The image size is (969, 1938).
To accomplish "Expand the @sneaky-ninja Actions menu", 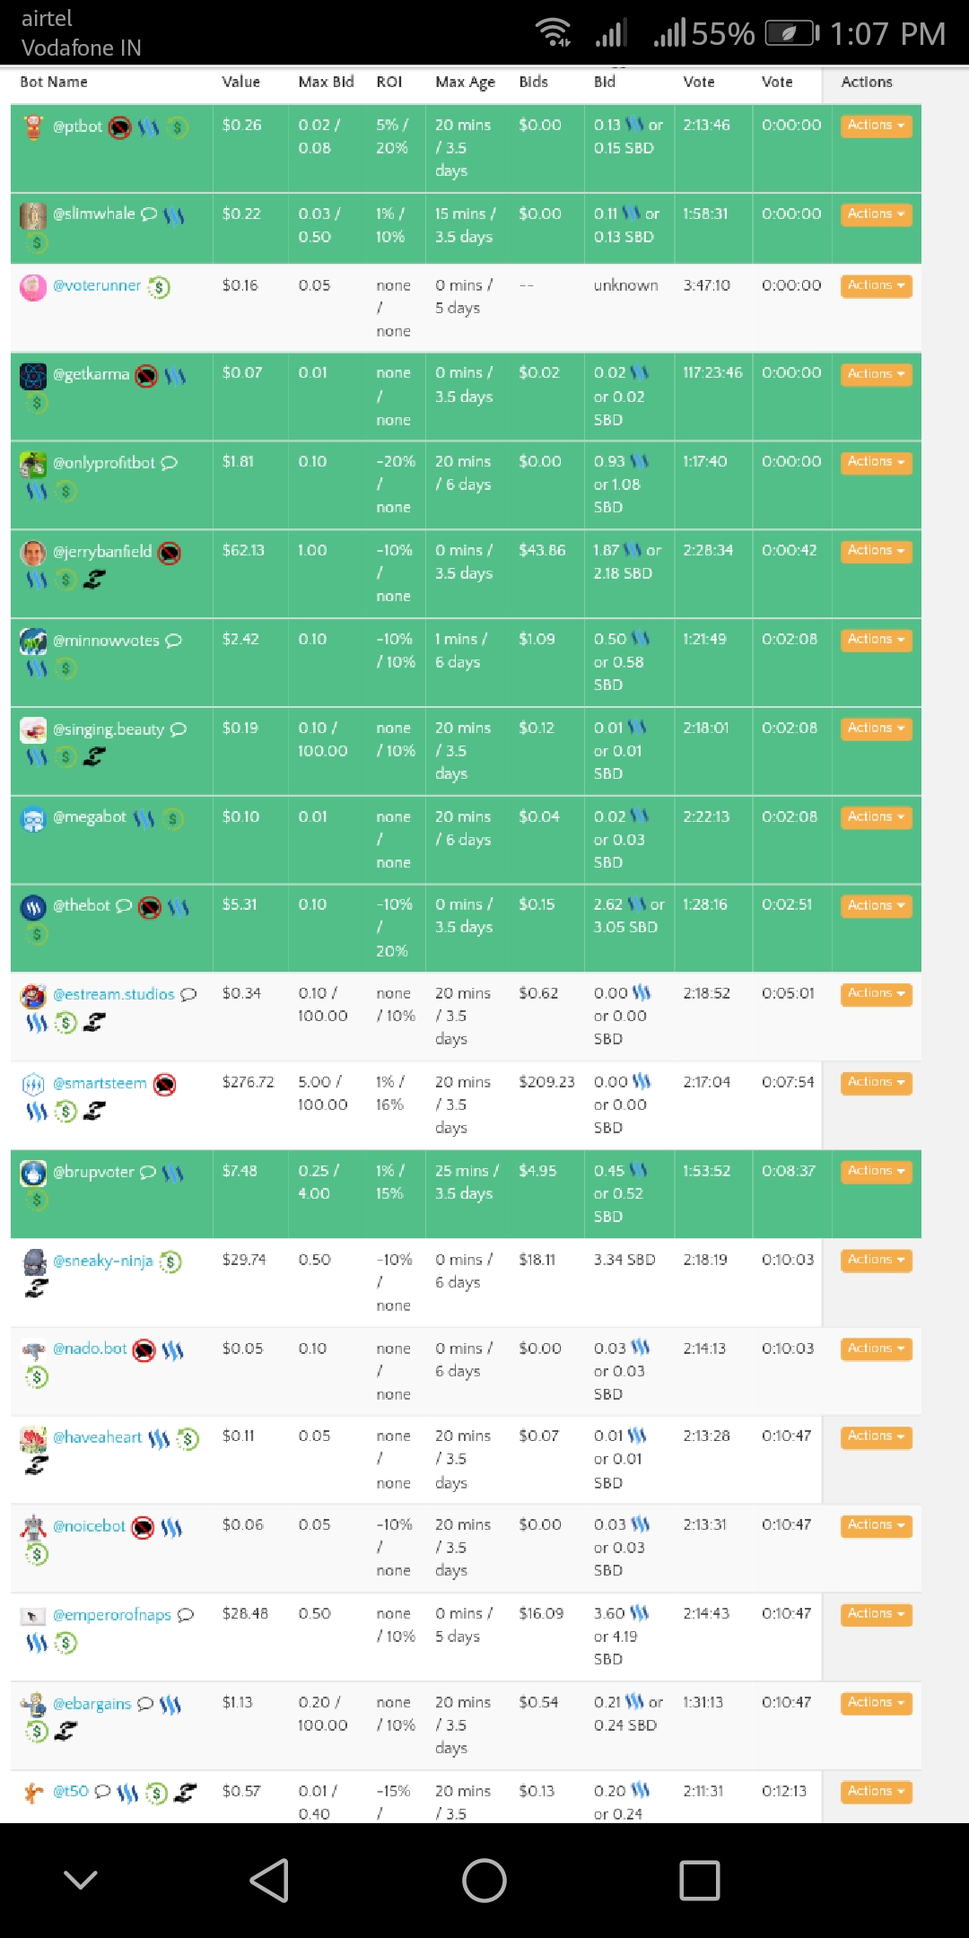I will click(876, 1261).
